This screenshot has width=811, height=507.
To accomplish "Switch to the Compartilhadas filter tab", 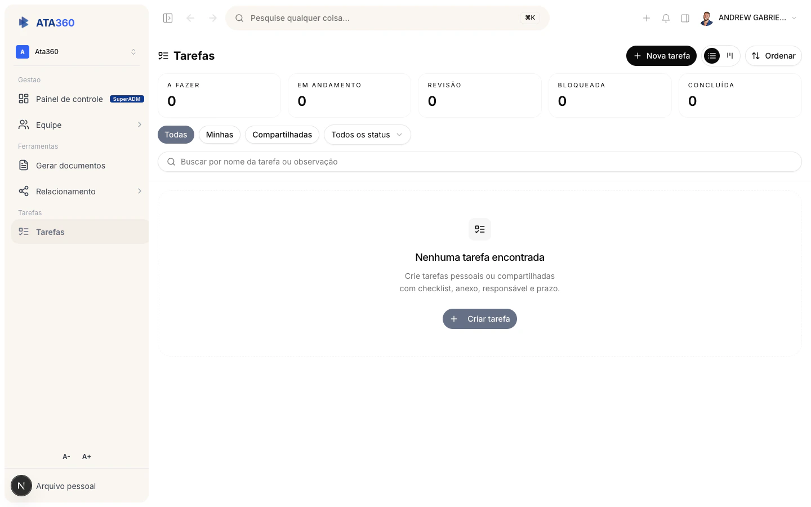I will point(282,135).
